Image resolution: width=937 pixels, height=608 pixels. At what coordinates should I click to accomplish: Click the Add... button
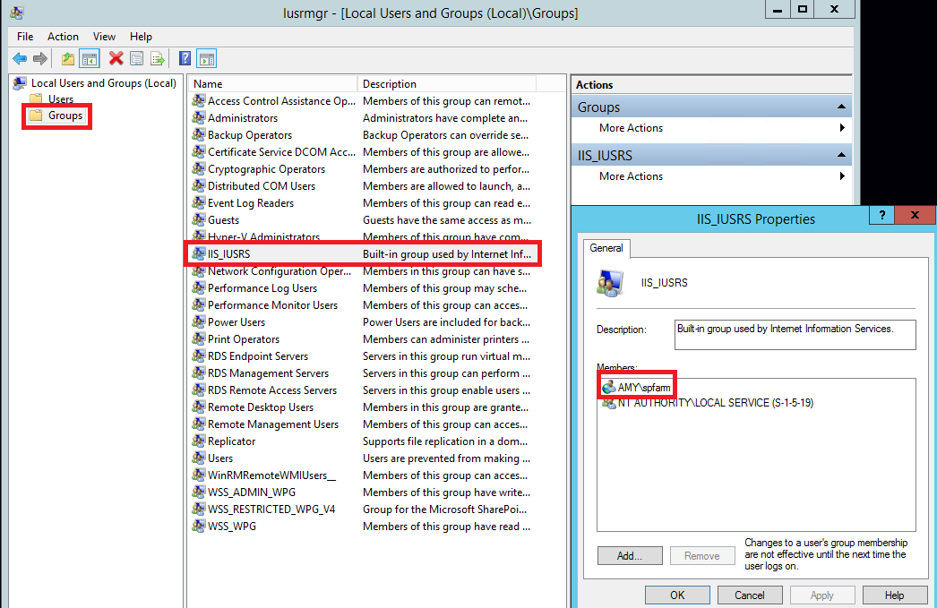point(630,556)
